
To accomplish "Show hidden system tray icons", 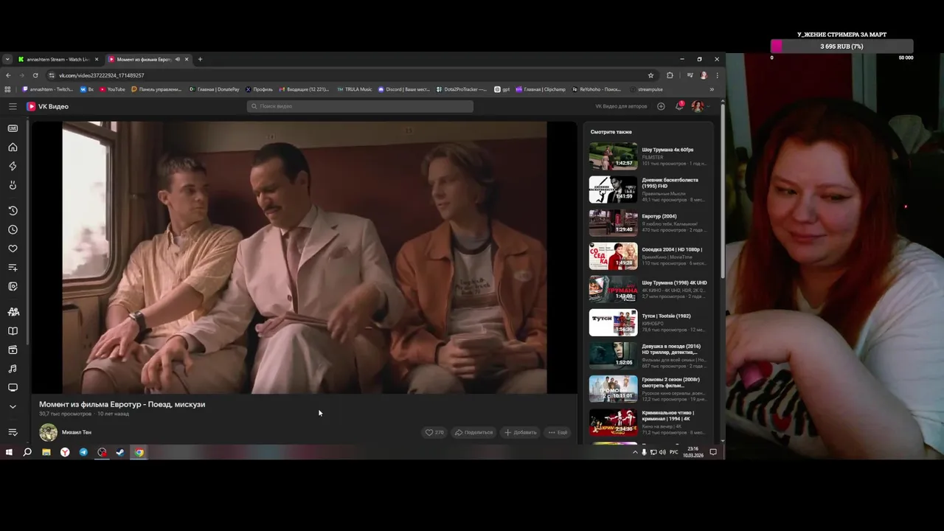I will tap(635, 452).
